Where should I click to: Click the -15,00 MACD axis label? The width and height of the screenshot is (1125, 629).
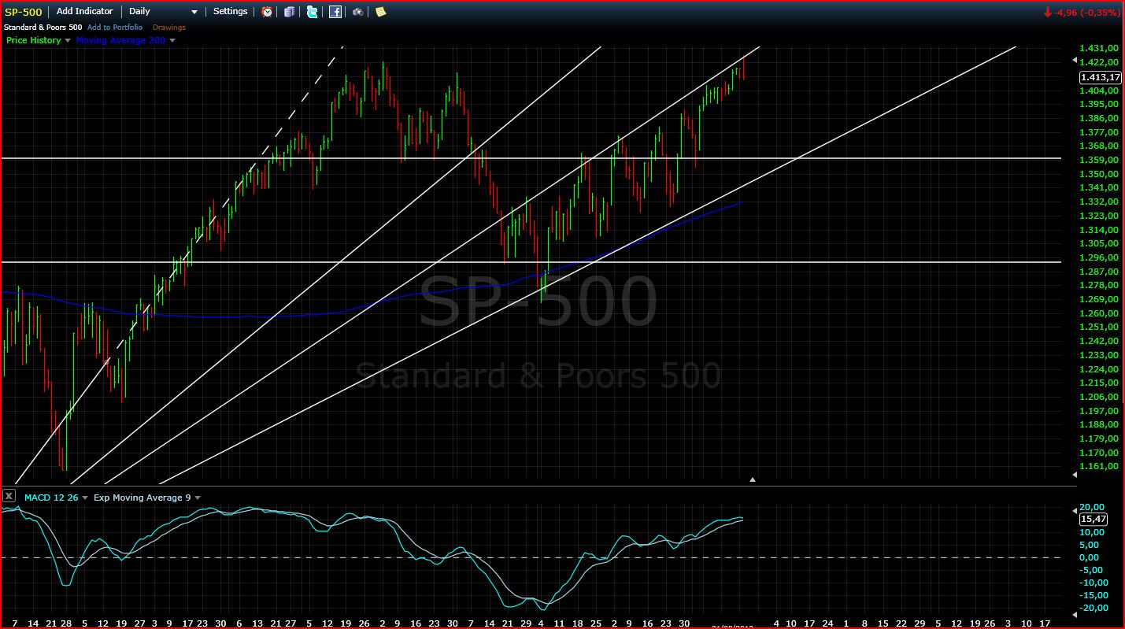pyautogui.click(x=1094, y=595)
